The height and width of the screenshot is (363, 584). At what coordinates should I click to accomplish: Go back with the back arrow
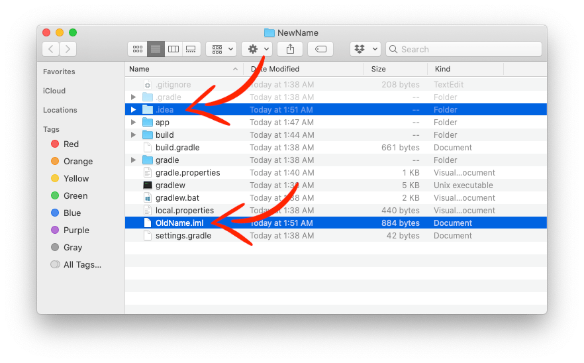click(x=50, y=49)
